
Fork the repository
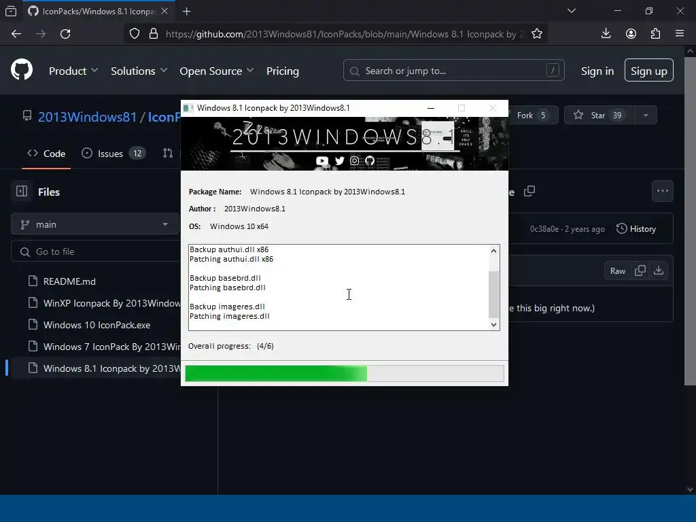point(532,116)
